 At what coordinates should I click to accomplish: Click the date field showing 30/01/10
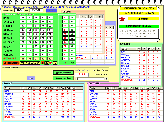click(36, 10)
